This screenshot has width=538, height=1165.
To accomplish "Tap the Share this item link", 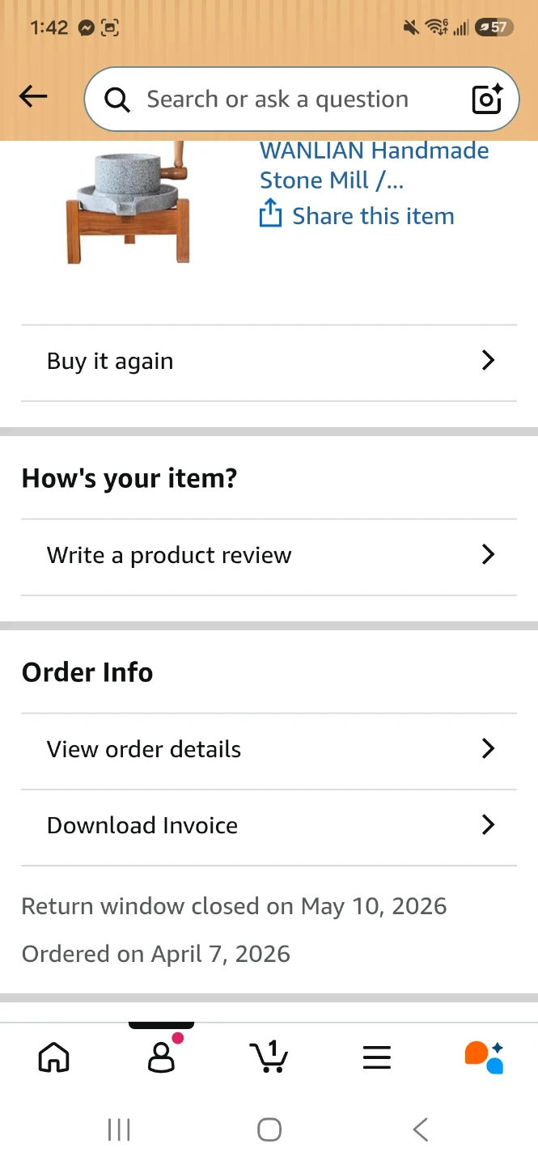I will 373,216.
